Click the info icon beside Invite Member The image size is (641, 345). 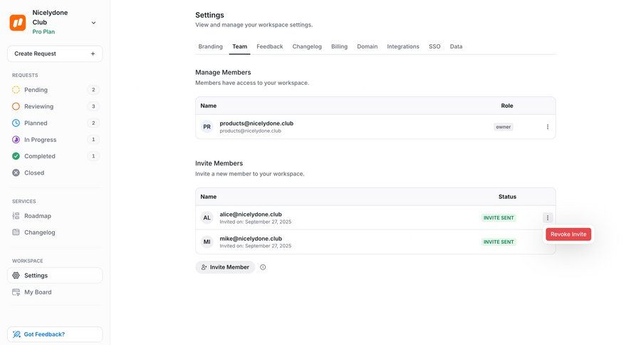(x=263, y=267)
